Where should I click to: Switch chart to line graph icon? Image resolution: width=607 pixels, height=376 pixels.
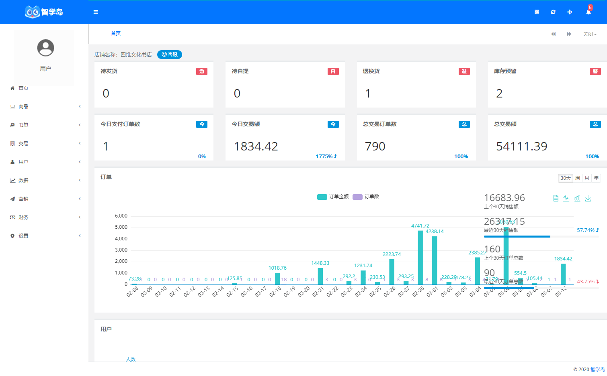(x=566, y=198)
